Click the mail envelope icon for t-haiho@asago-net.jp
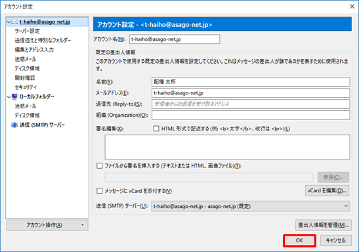This screenshot has height=252, width=359. point(14,22)
